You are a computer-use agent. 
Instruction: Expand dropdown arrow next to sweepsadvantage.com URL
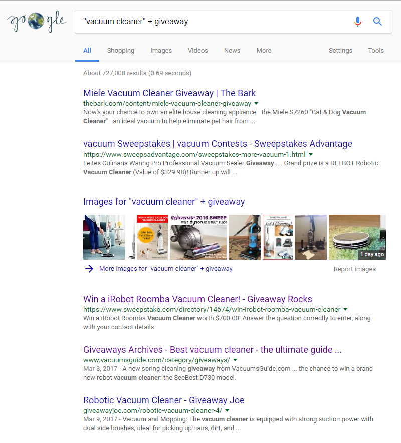[311, 154]
